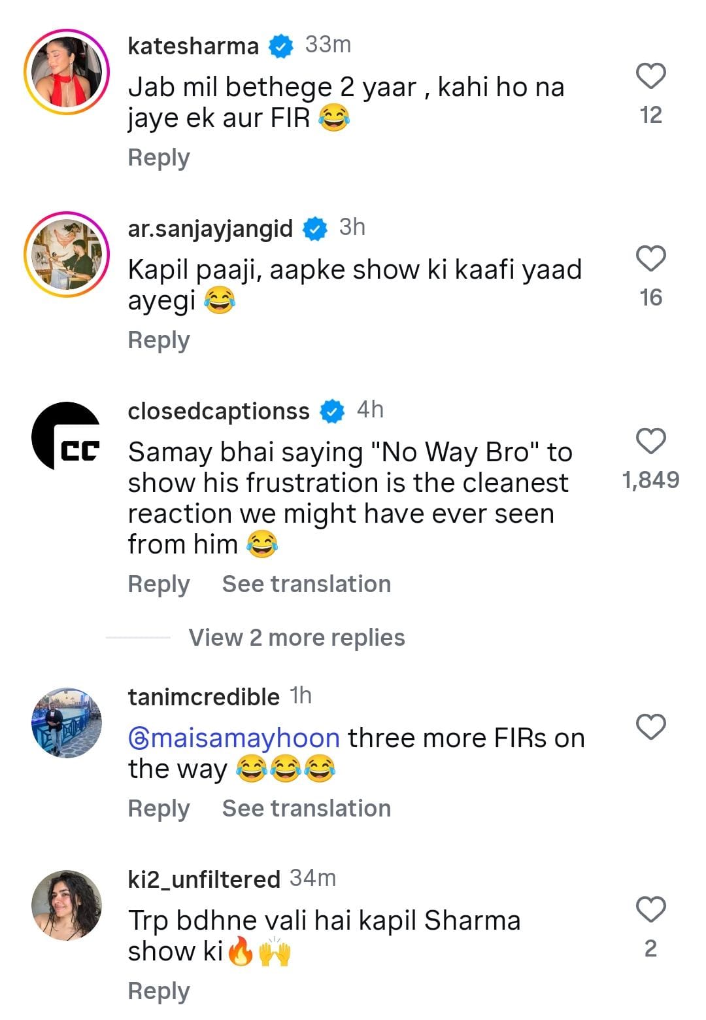Open the katesharma username link
This screenshot has height=1020, width=706.
[x=193, y=46]
